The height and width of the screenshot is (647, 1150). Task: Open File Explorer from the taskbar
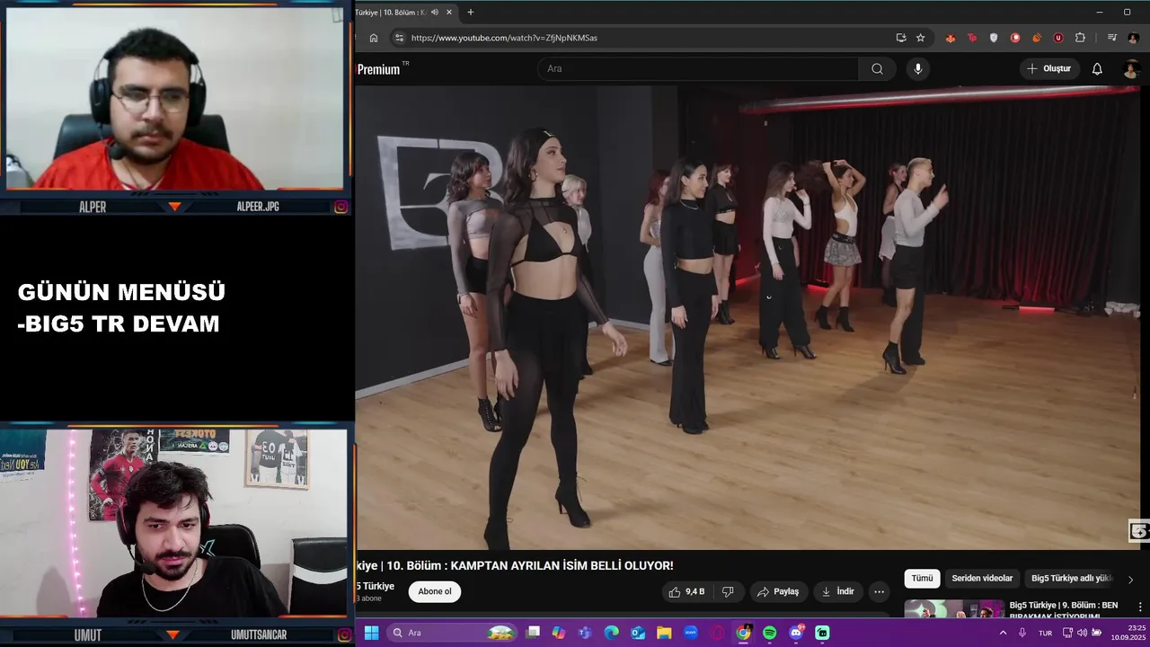(664, 633)
